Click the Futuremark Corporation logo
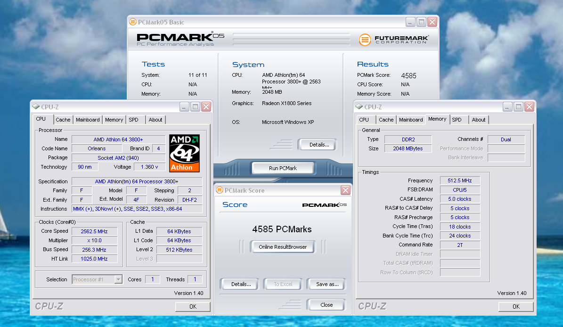 (393, 39)
